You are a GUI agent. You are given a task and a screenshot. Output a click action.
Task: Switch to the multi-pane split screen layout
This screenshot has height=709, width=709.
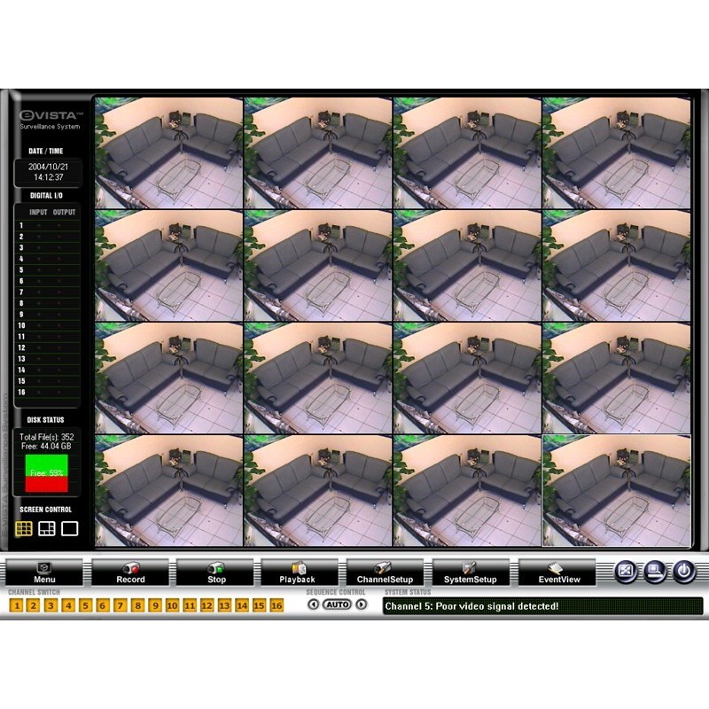coord(47,529)
